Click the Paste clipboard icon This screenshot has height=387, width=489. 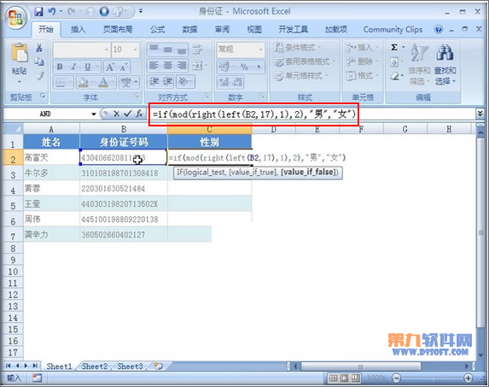point(20,52)
